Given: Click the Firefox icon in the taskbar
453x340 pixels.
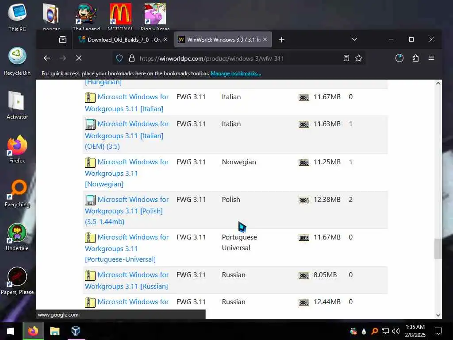Looking at the screenshot, I should point(33,331).
